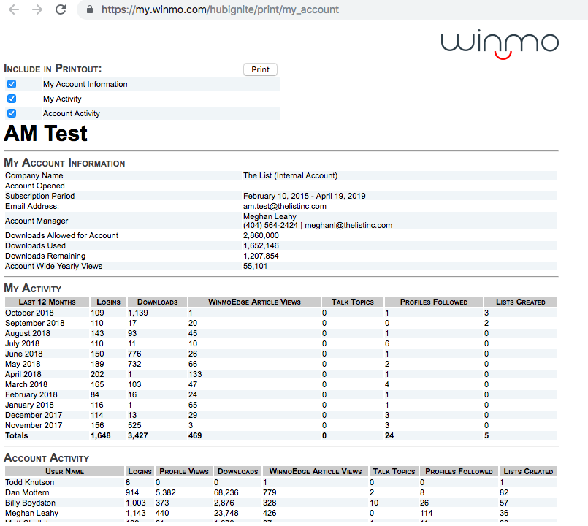Click WinmoEdge Article Views header in My Activity
The width and height of the screenshot is (588, 526).
(x=255, y=302)
